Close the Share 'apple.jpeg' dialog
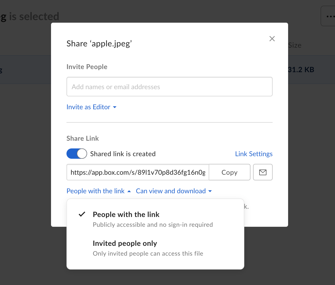The height and width of the screenshot is (285, 335). [272, 39]
